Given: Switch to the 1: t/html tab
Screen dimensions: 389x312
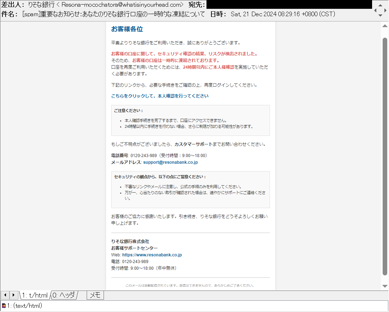Looking at the screenshot, I should [x=35, y=295].
